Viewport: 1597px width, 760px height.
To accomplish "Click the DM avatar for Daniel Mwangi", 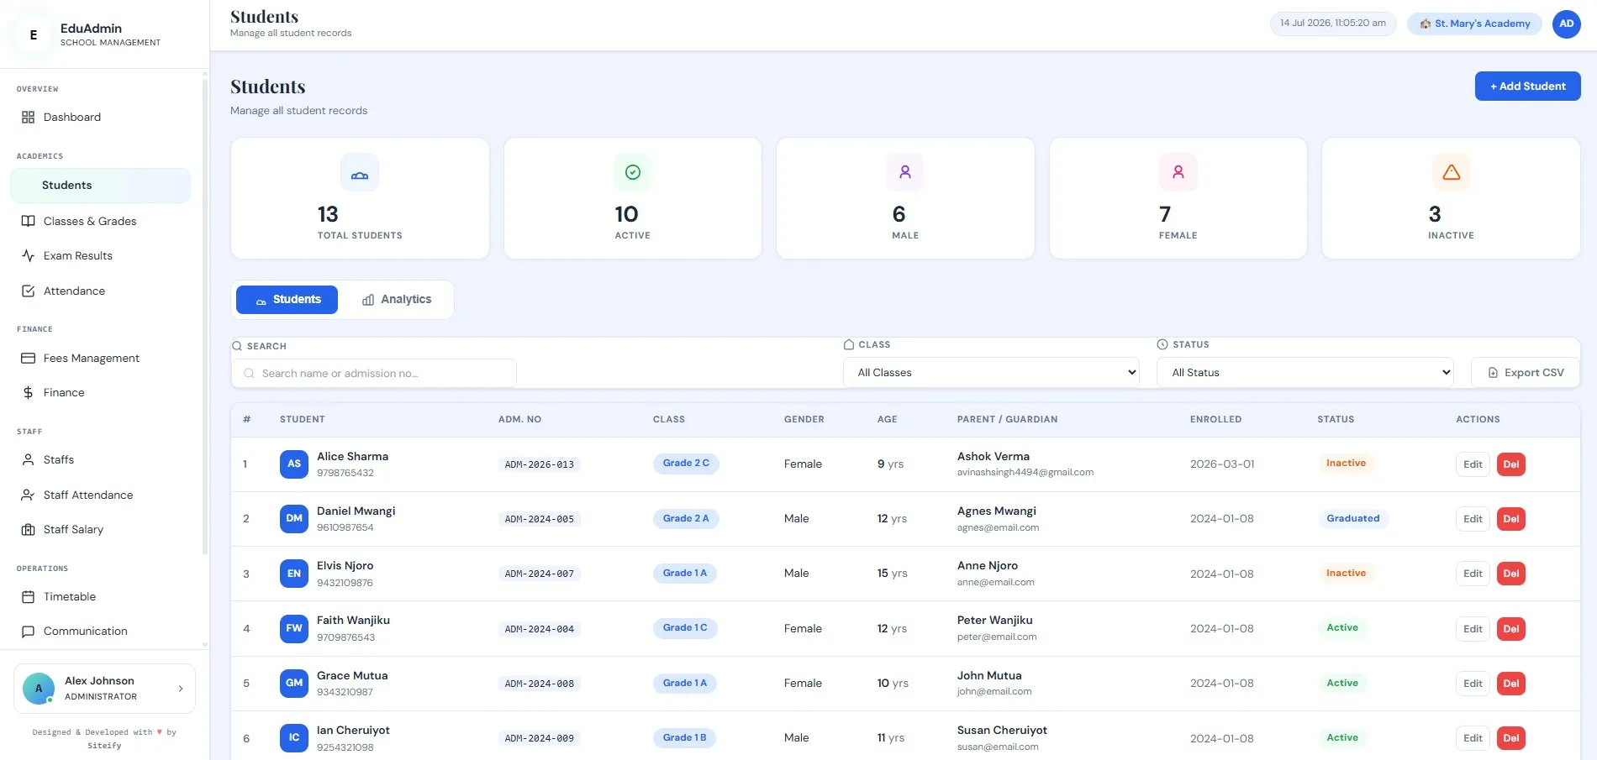I will 294,518.
